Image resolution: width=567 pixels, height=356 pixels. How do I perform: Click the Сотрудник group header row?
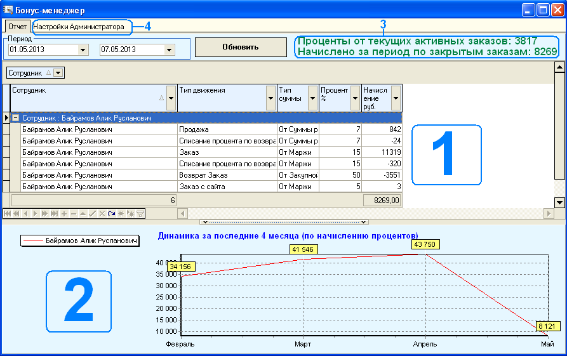coord(206,118)
